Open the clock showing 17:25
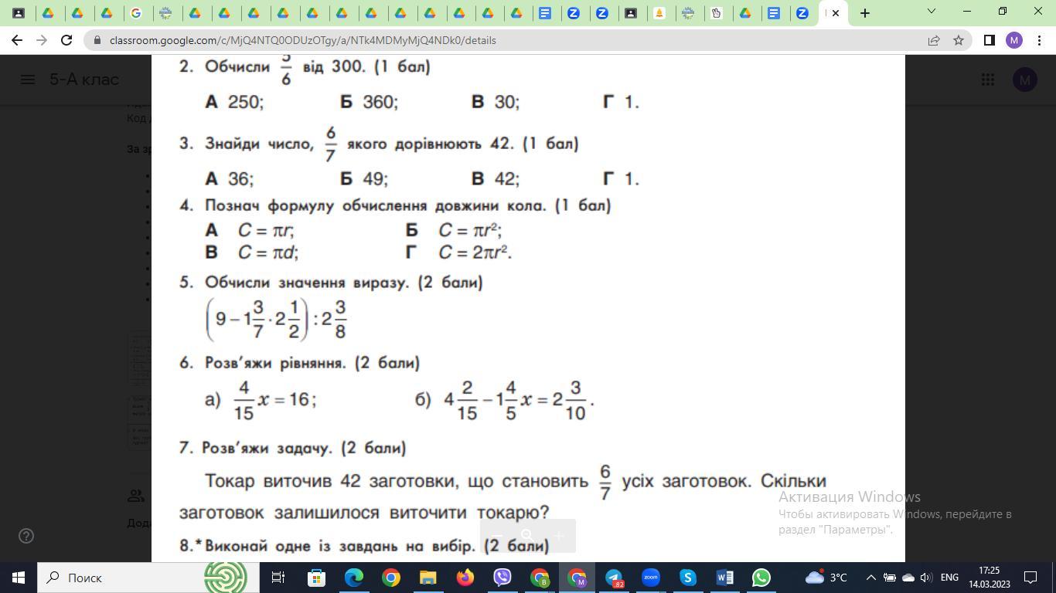The image size is (1056, 593). point(989,578)
